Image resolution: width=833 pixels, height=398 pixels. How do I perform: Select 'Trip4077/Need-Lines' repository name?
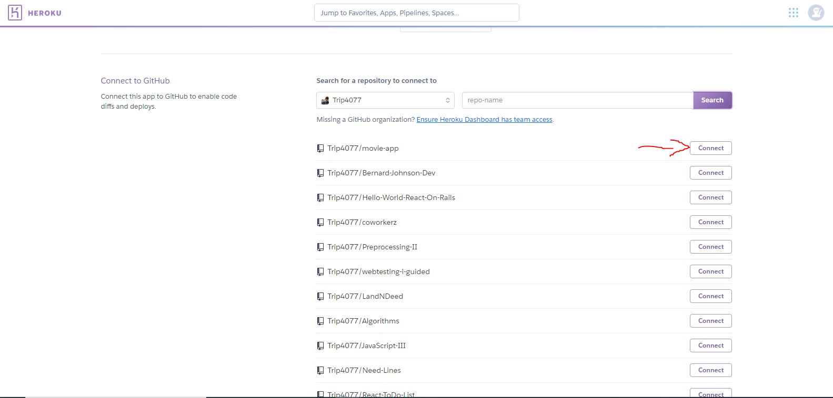(364, 371)
